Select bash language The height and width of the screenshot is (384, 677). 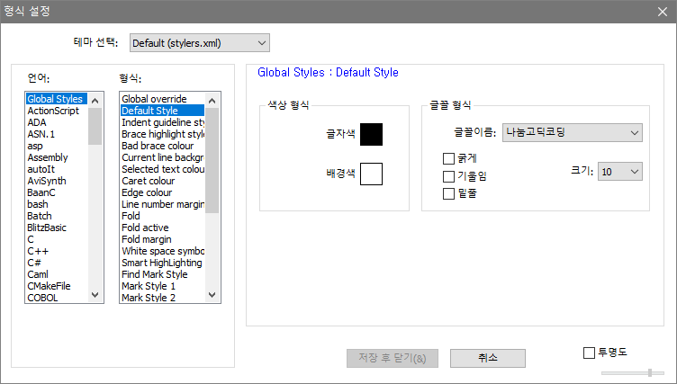point(57,203)
